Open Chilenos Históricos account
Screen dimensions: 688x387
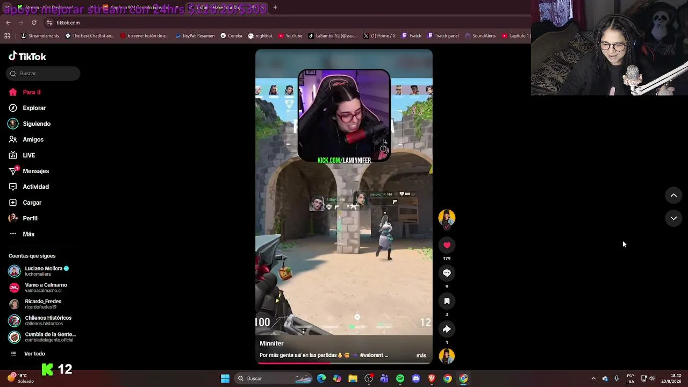(40, 320)
